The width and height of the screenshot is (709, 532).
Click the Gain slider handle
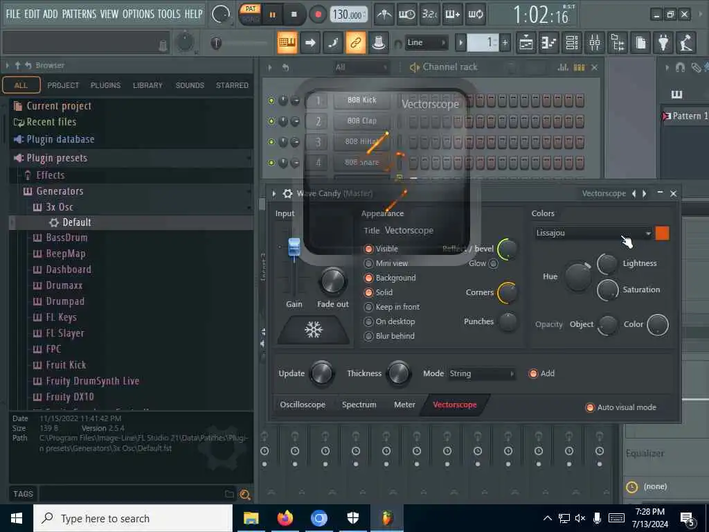coord(294,248)
